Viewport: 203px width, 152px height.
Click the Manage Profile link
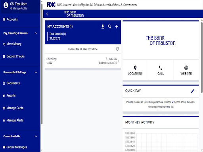pos(19,8)
